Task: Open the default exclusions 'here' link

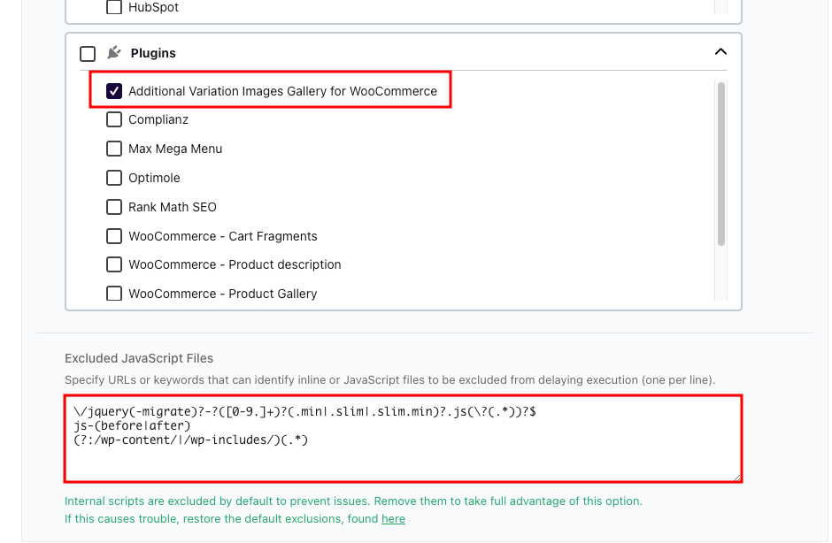Action: (393, 518)
